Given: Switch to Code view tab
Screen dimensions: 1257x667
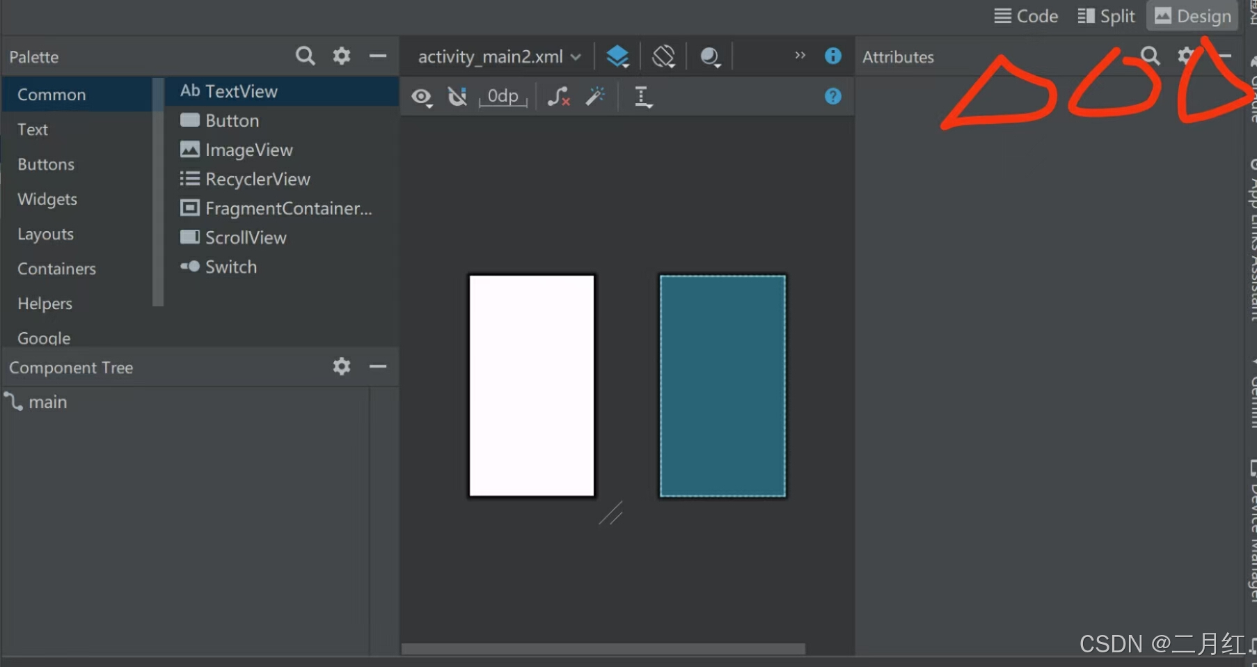Looking at the screenshot, I should pyautogui.click(x=1026, y=16).
